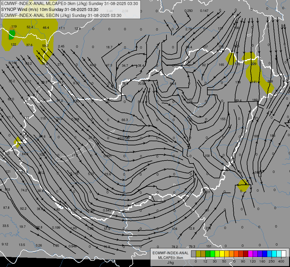Select the map value 87.8
Screen dimensions: 290x267
(x=6, y=208)
